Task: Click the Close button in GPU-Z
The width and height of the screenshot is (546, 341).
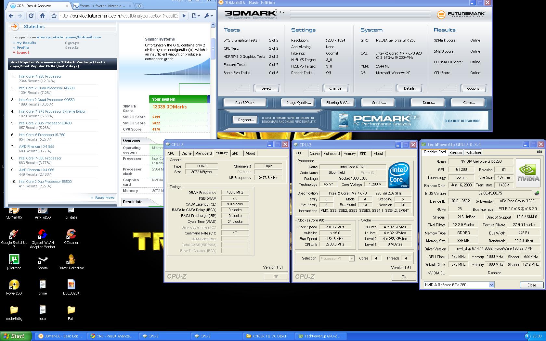Action: pos(532,285)
